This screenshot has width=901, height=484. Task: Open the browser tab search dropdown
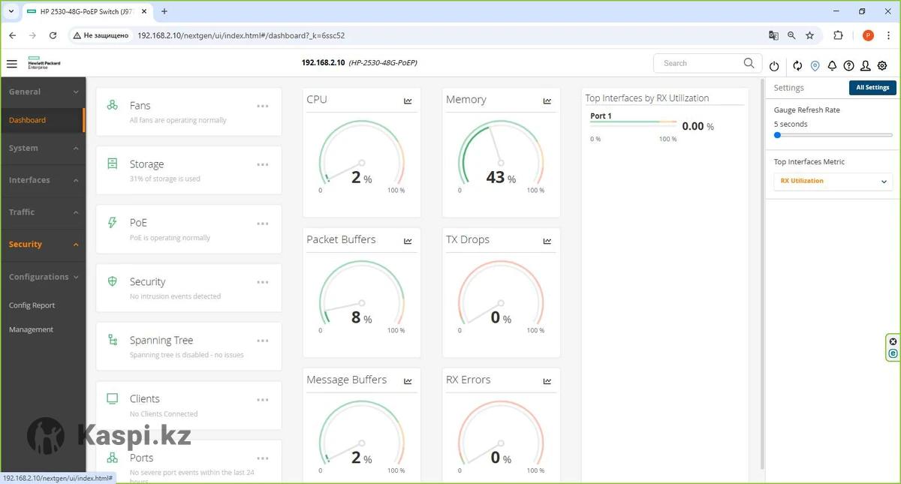point(11,12)
